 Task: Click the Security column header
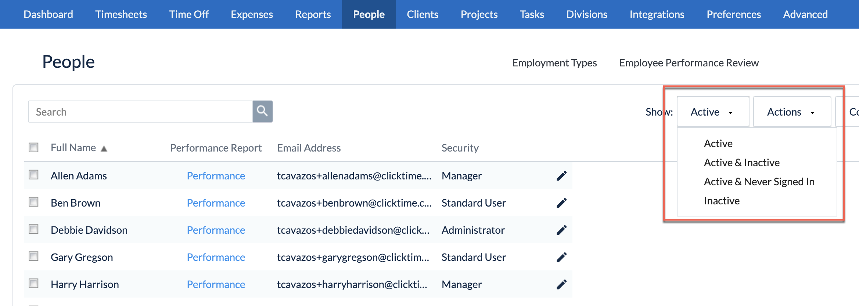(x=460, y=148)
